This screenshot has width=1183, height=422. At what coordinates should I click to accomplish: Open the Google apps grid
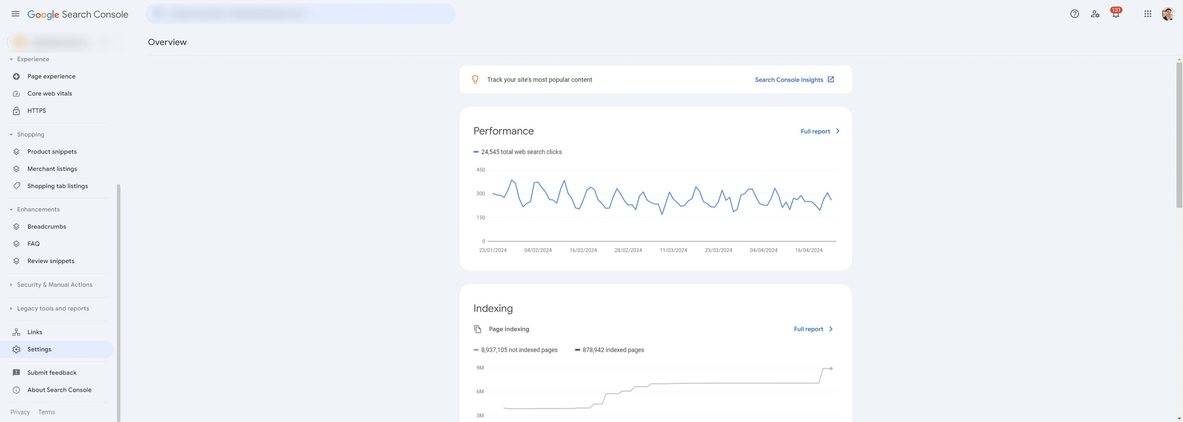click(1147, 14)
